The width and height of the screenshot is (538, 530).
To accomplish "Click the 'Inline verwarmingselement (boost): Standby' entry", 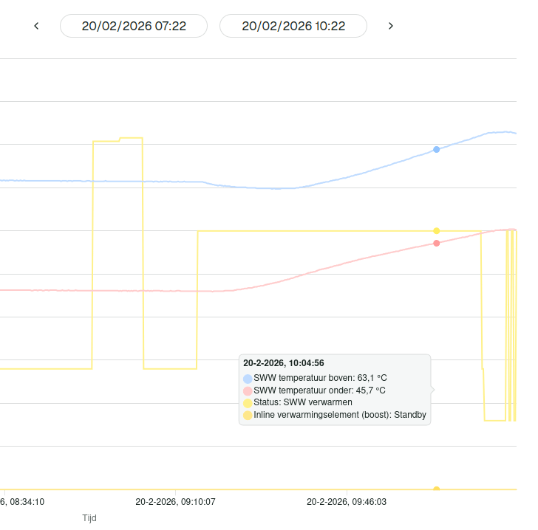I will 340,416.
